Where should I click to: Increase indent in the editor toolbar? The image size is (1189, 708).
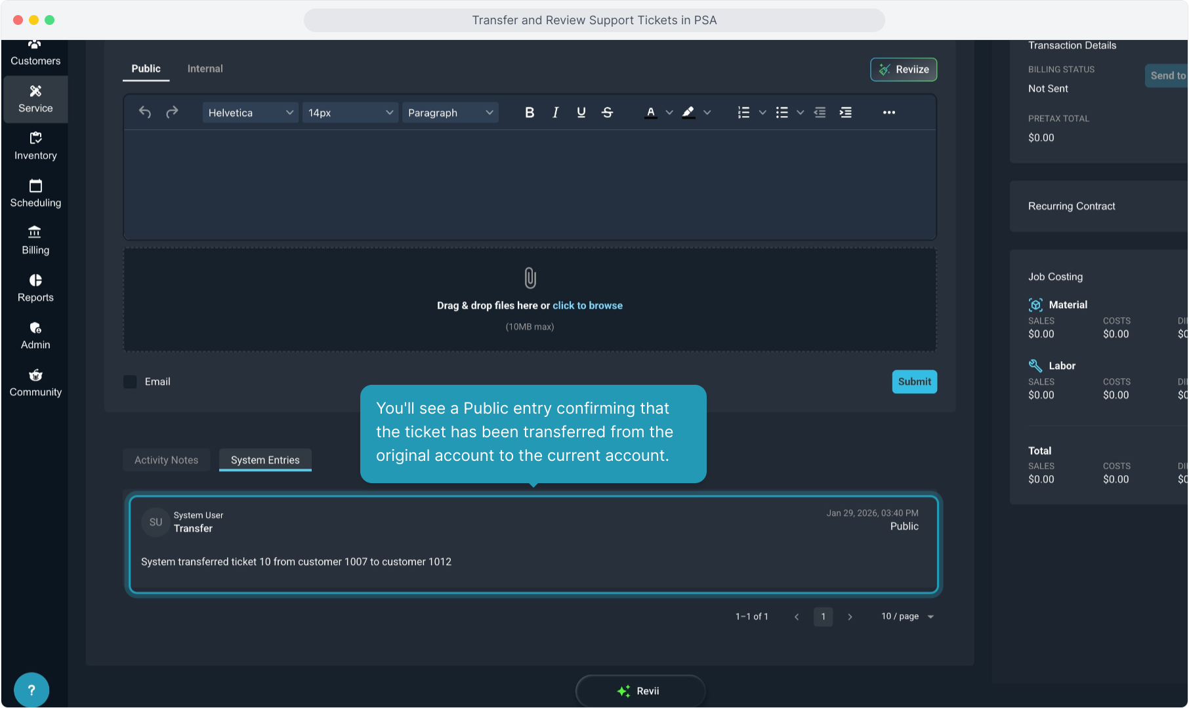846,113
